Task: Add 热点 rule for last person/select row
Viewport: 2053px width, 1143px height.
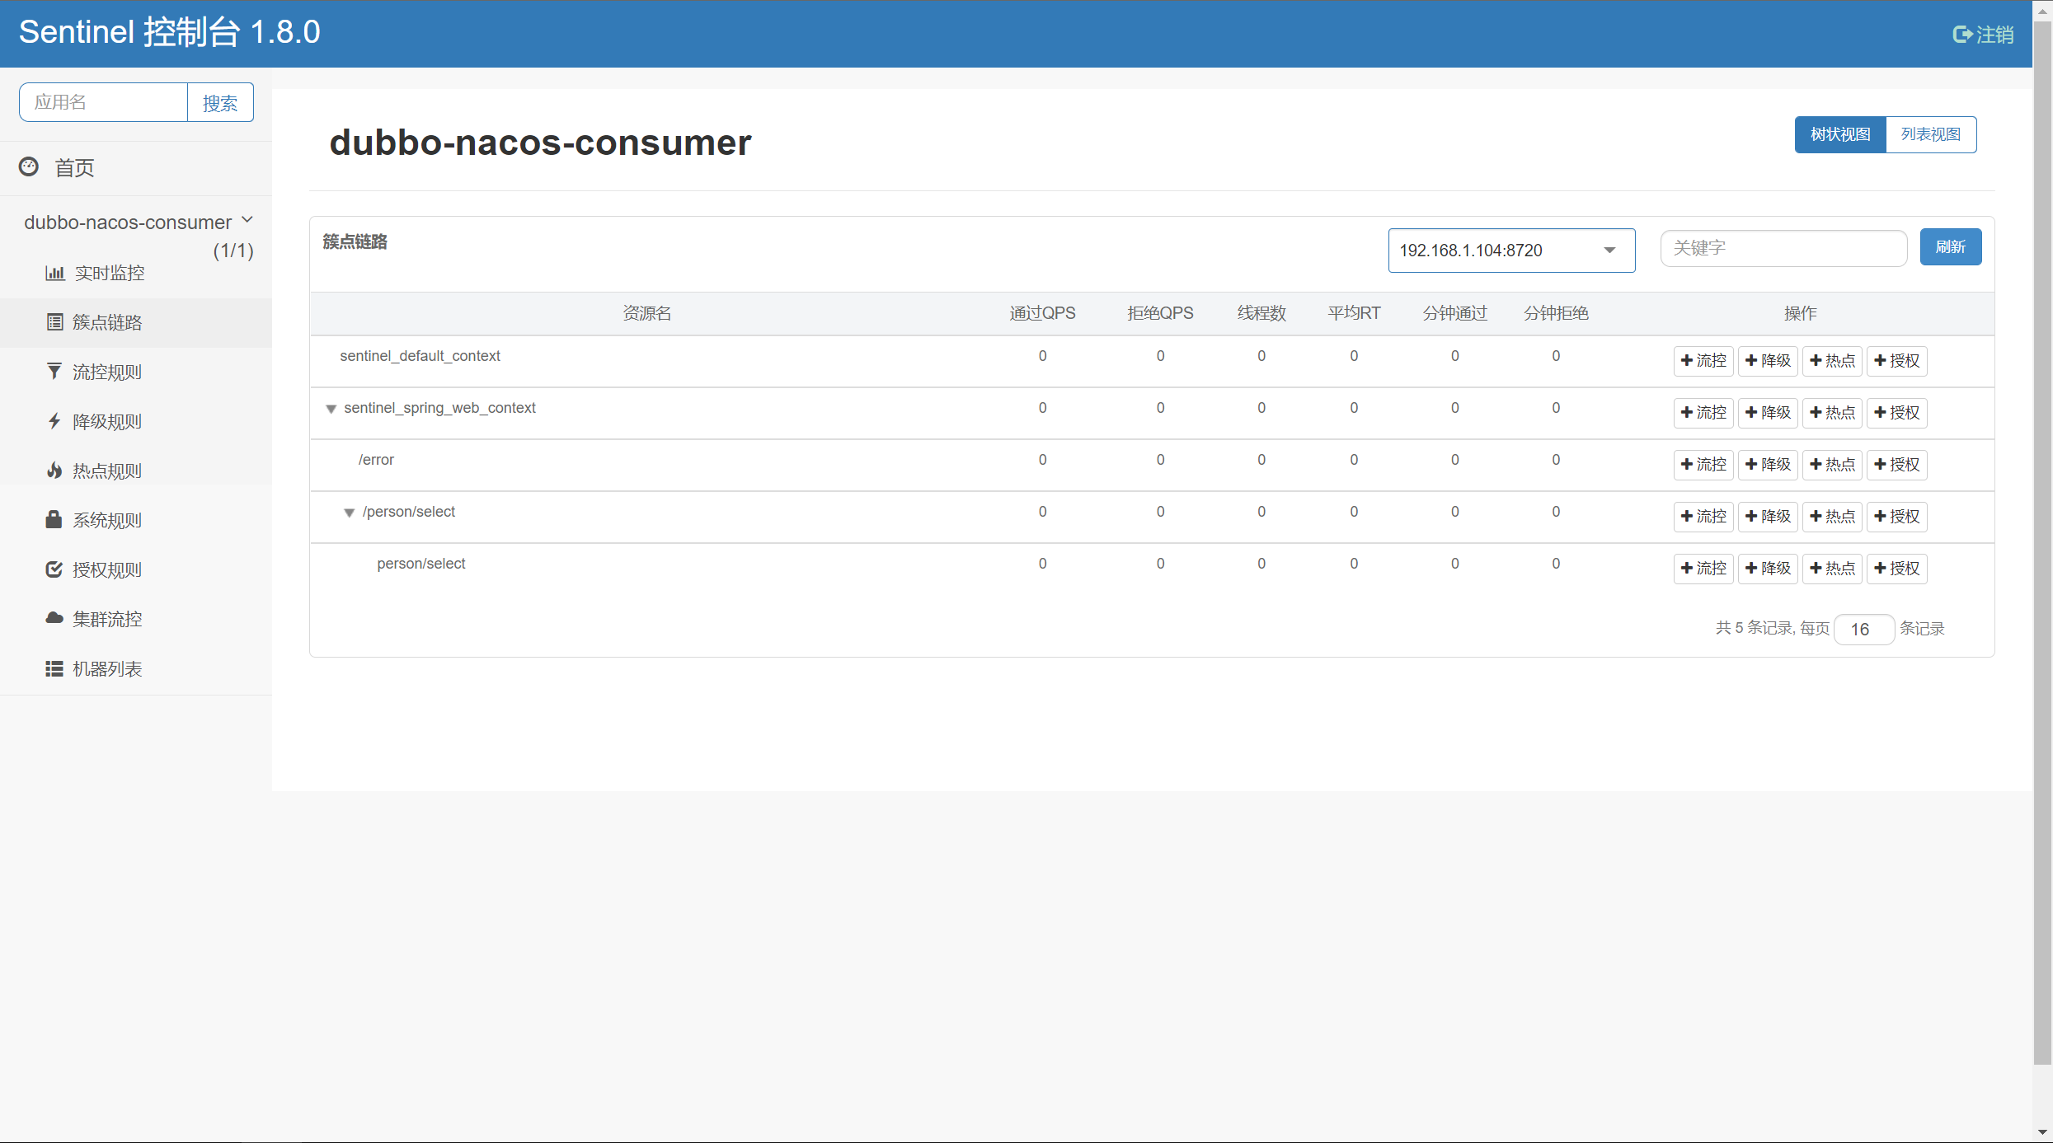Action: (x=1832, y=569)
